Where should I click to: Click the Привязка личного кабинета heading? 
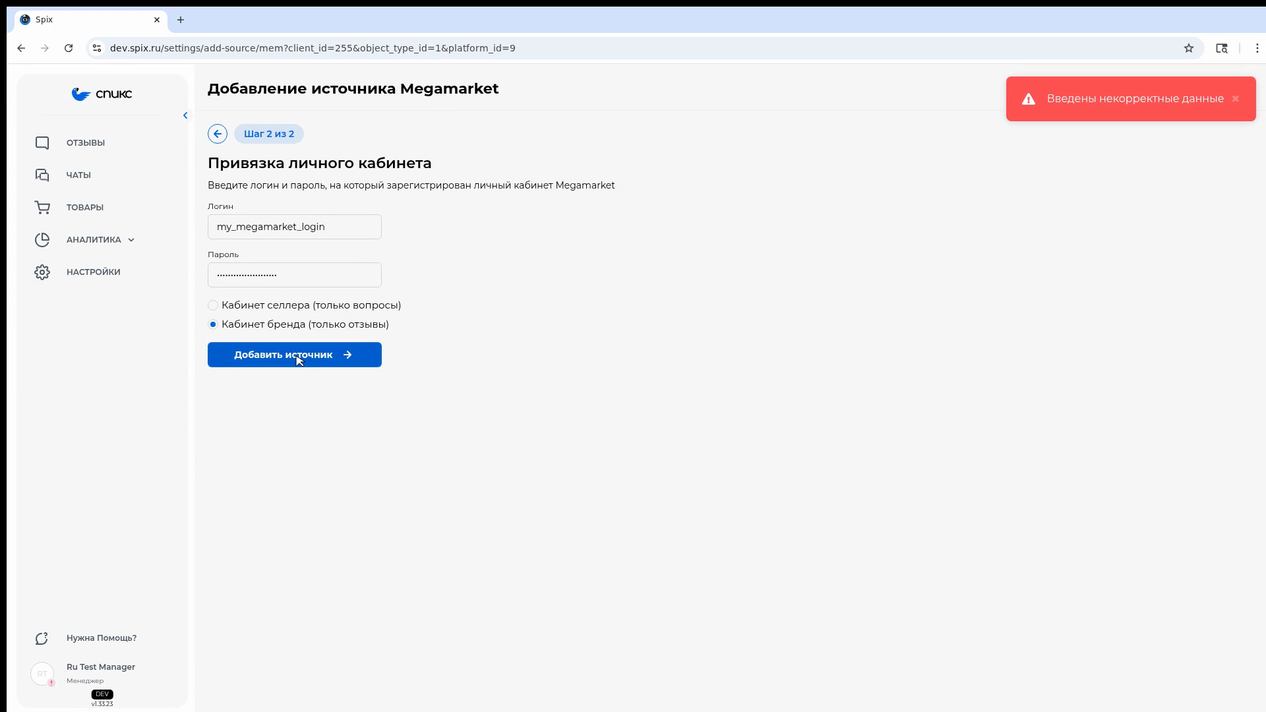click(x=320, y=163)
